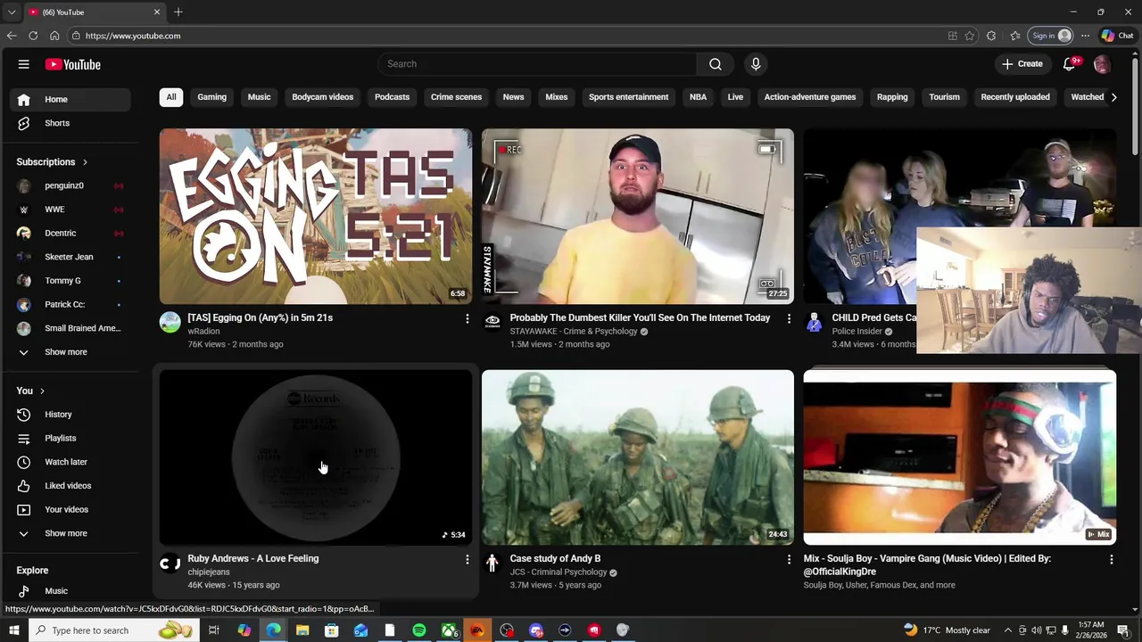Open Shorts from the sidebar

click(71, 123)
